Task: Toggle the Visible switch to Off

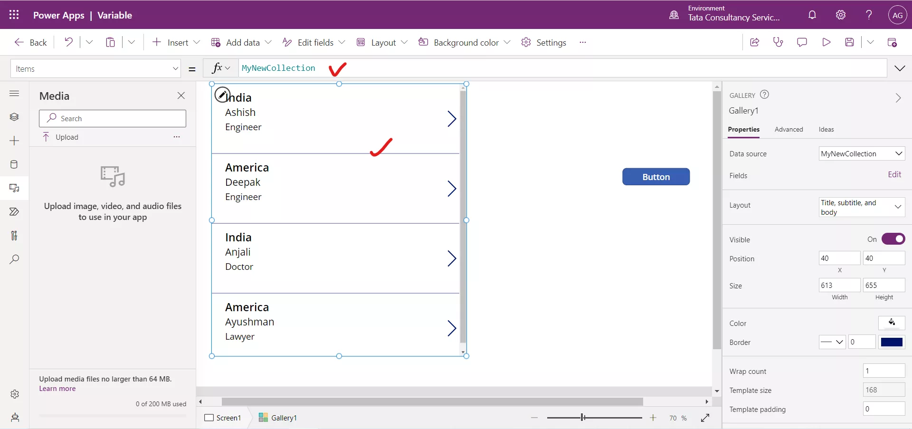Action: click(x=893, y=239)
